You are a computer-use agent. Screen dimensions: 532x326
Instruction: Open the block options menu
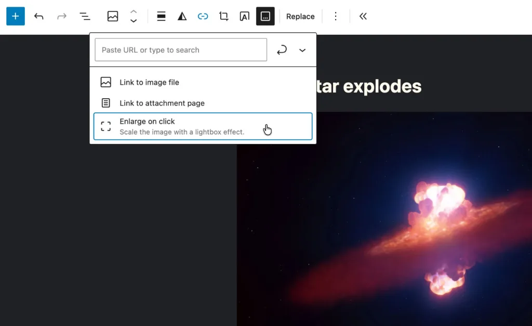[x=336, y=16]
